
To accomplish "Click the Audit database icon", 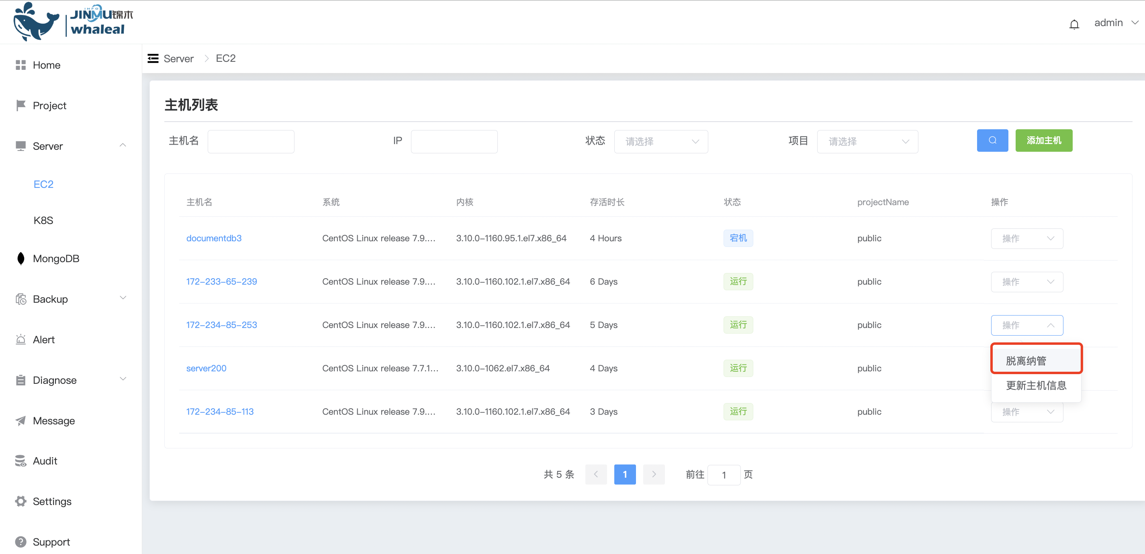I will [x=20, y=461].
